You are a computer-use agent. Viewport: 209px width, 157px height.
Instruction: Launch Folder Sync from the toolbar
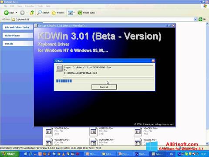86,13
